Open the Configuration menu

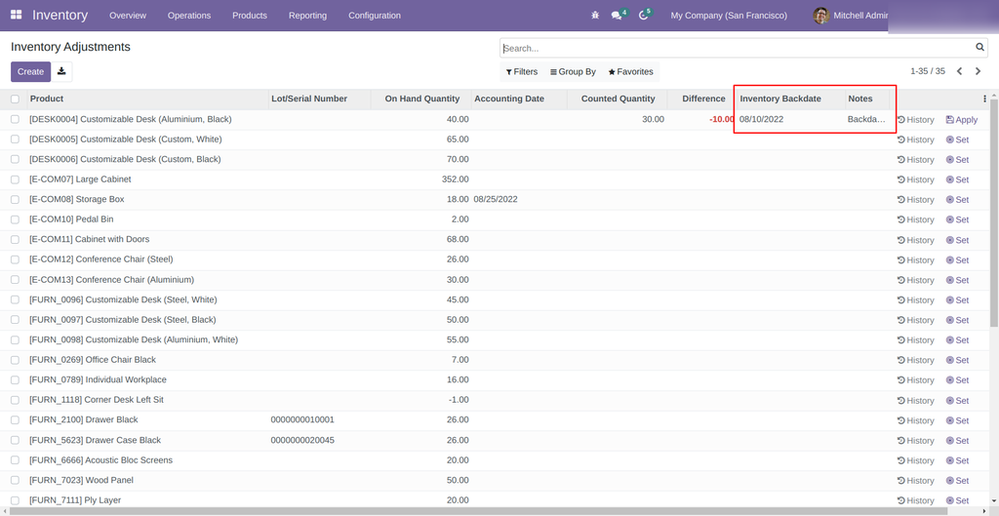click(x=375, y=16)
